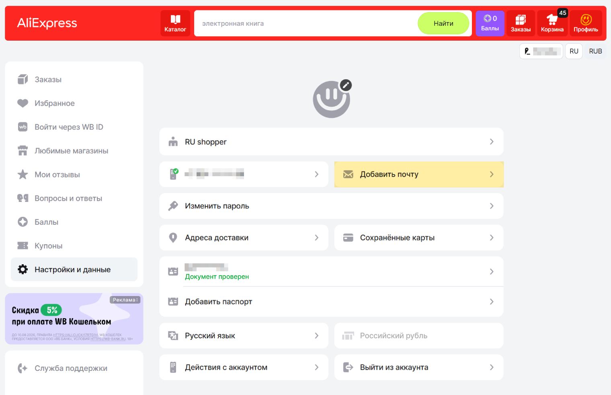611x395 pixels.
Task: Expand the Изменить пароль chevron
Action: click(x=492, y=206)
